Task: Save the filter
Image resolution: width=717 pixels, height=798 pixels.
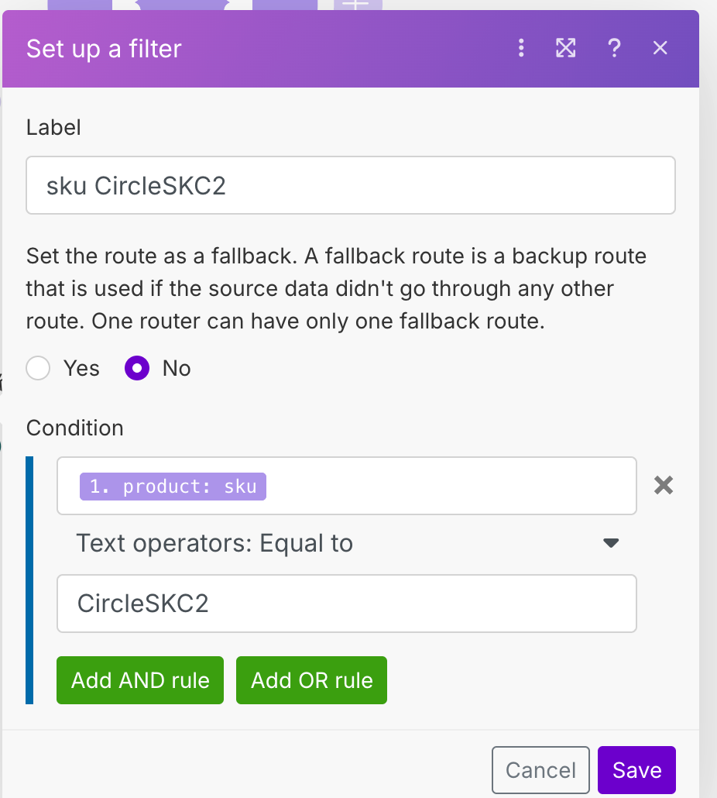Action: pos(636,770)
